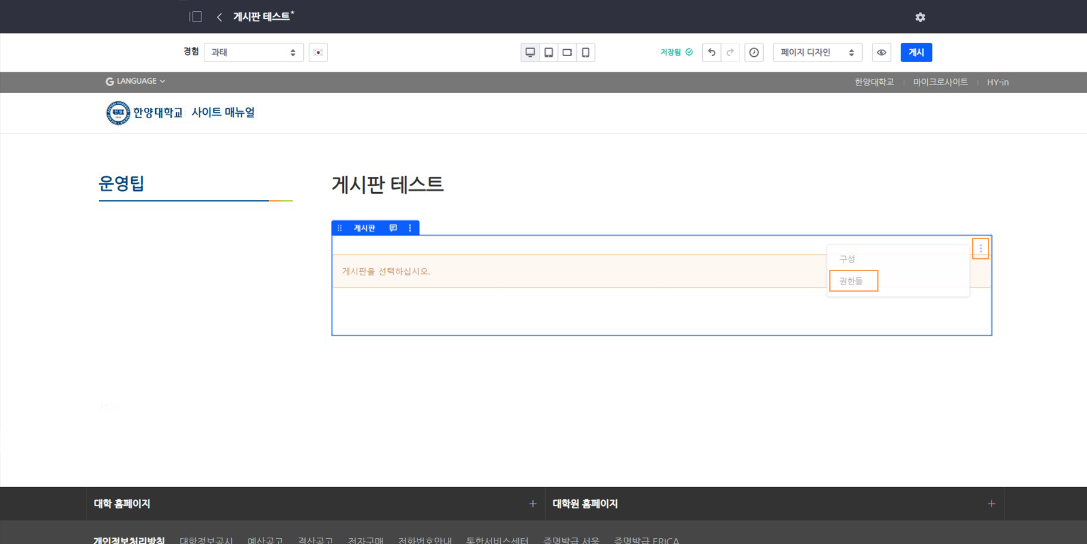The width and height of the screenshot is (1087, 544).
Task: Switch to portrait tablet viewport
Action: point(549,53)
